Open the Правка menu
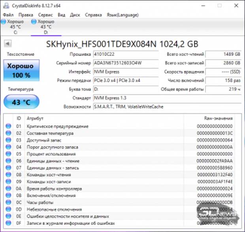 coord(26,15)
